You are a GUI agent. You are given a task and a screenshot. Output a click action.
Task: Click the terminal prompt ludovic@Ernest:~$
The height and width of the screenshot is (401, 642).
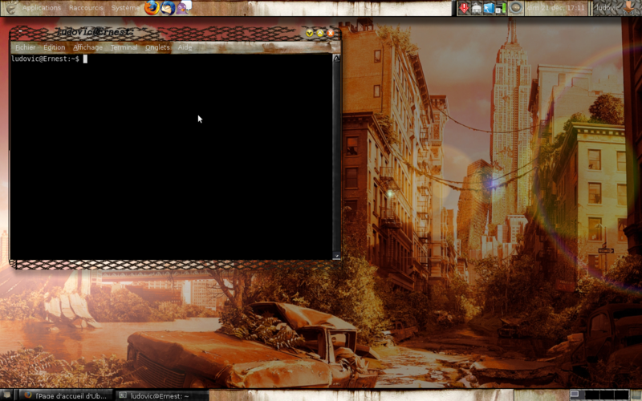pyautogui.click(x=45, y=59)
